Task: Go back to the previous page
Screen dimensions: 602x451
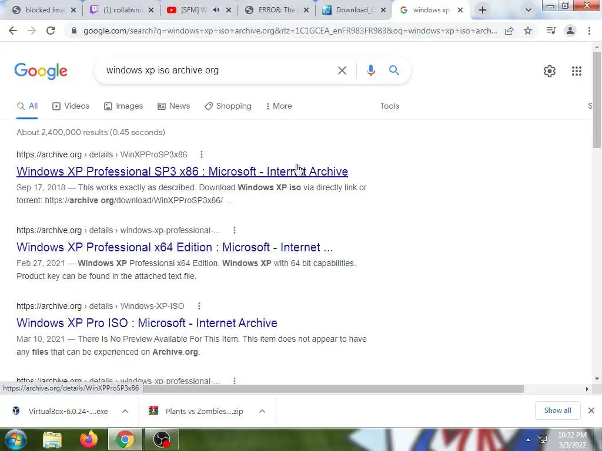Action: tap(13, 31)
